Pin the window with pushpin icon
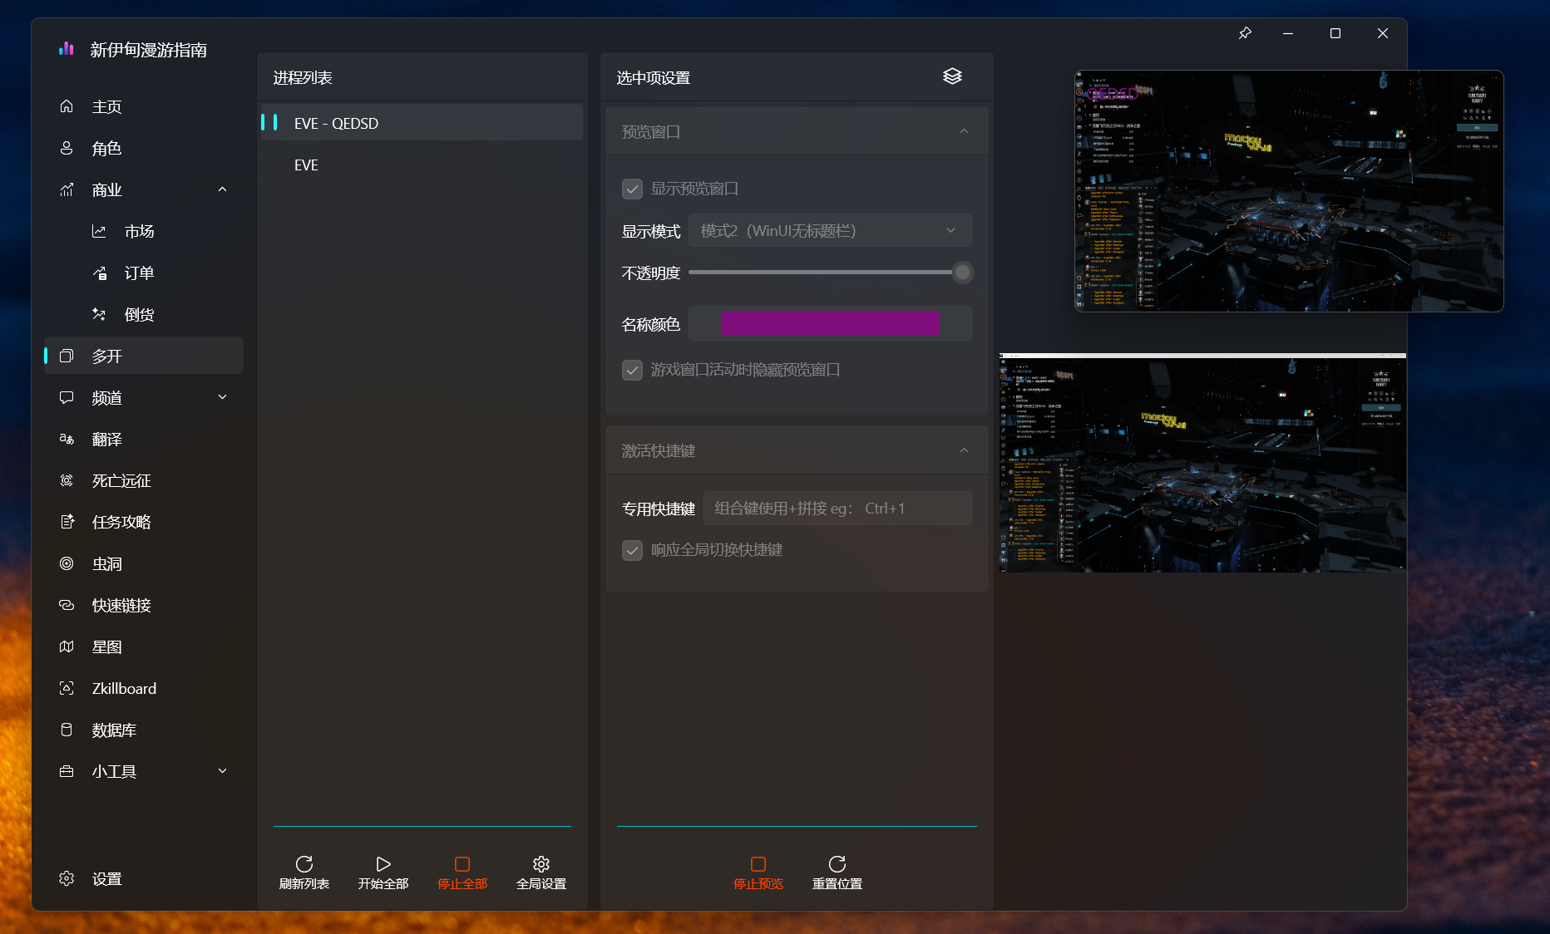 [1245, 33]
